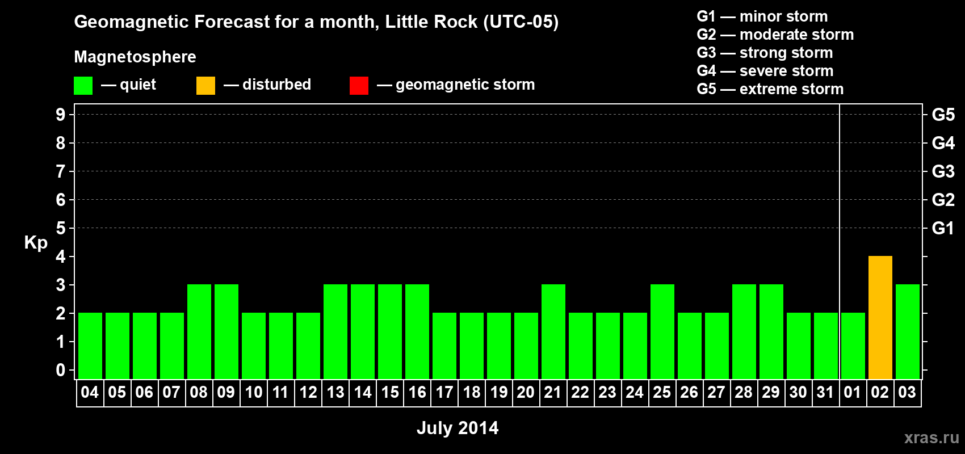The height and width of the screenshot is (454, 965).
Task: Click the orange disturbed legend swatch
Action: pos(205,85)
